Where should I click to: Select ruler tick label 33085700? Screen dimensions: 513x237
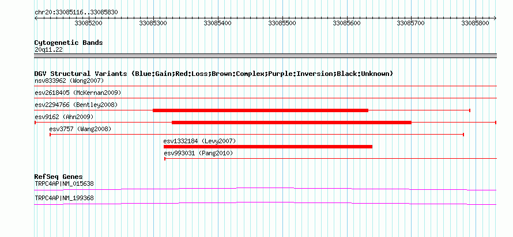[x=410, y=23]
